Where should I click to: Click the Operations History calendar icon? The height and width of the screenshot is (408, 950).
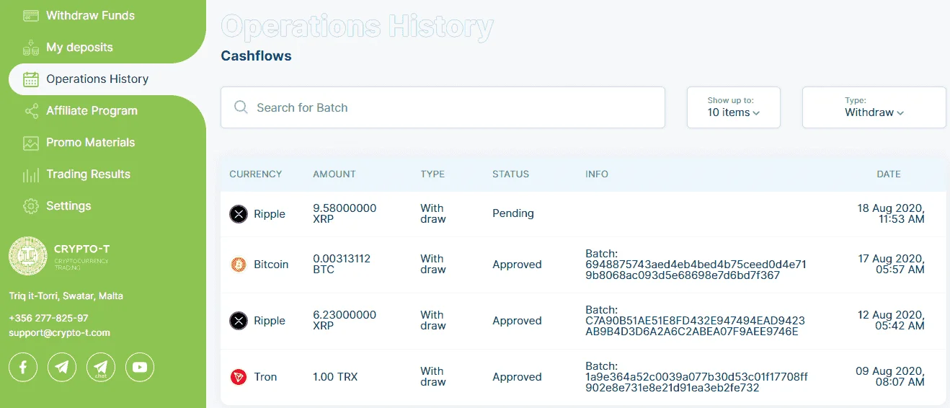[x=30, y=79]
